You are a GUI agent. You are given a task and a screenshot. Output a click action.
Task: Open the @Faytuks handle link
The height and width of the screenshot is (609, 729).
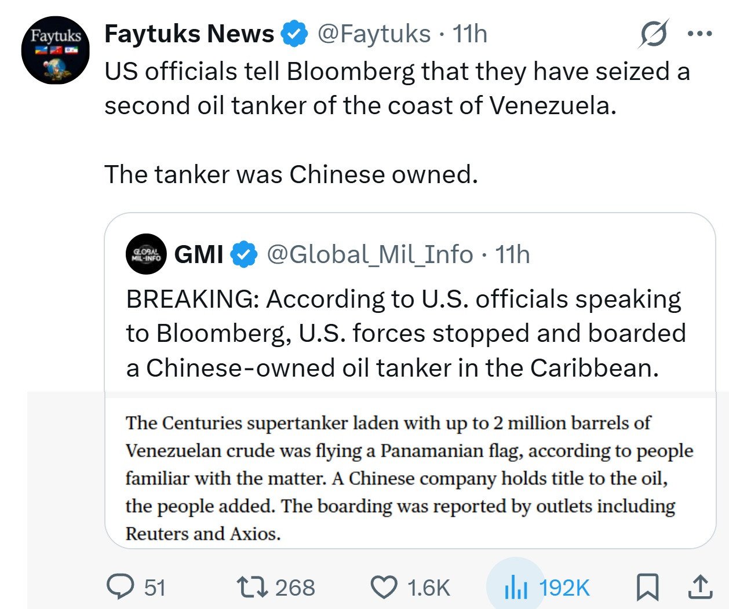(x=374, y=34)
